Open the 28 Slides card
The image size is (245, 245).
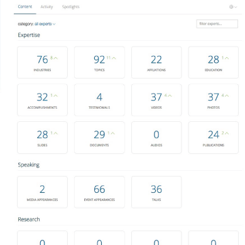42,138
